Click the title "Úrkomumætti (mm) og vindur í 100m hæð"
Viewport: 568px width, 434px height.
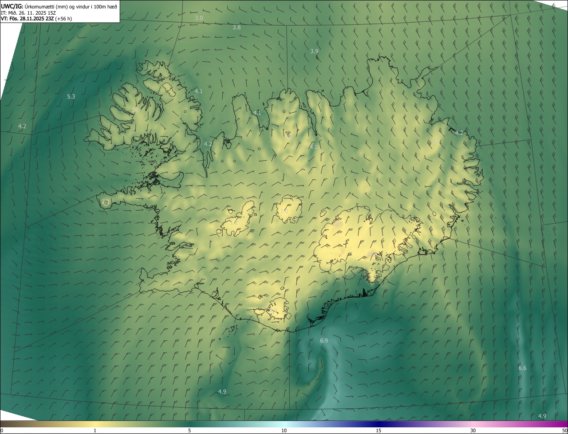click(x=71, y=6)
